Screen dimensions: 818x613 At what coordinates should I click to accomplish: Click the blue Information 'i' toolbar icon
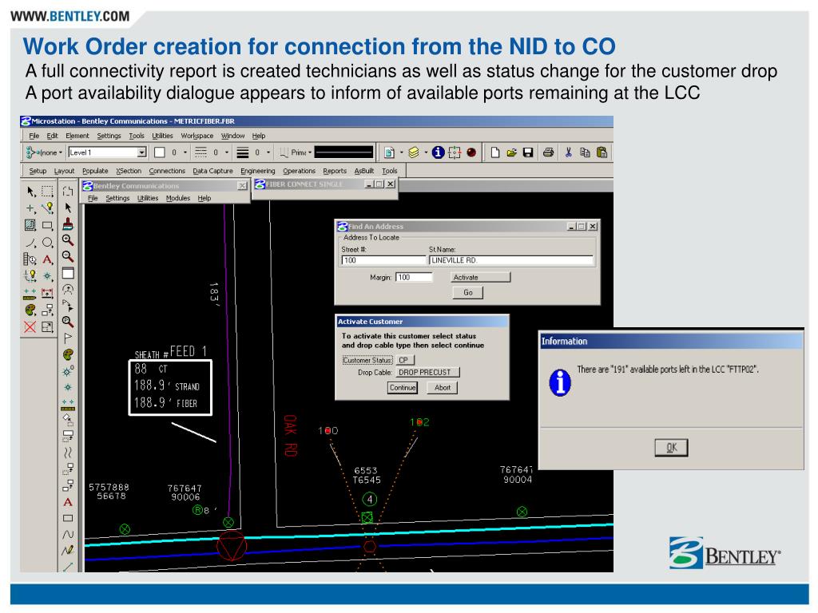coord(439,152)
